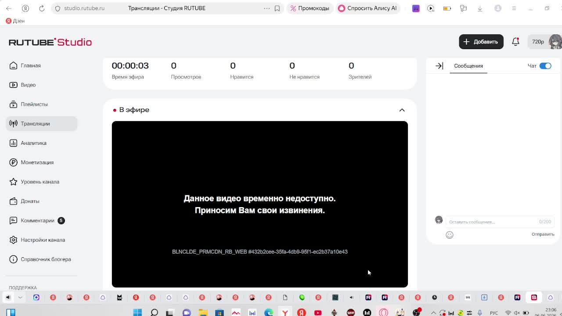Image resolution: width=562 pixels, height=316 pixels.
Task: Open the browser profile icon
Action: (x=498, y=8)
